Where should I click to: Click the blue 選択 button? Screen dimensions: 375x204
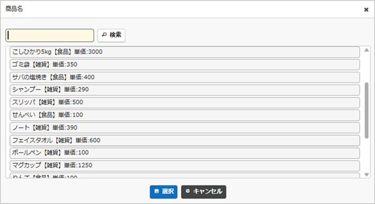(163, 192)
